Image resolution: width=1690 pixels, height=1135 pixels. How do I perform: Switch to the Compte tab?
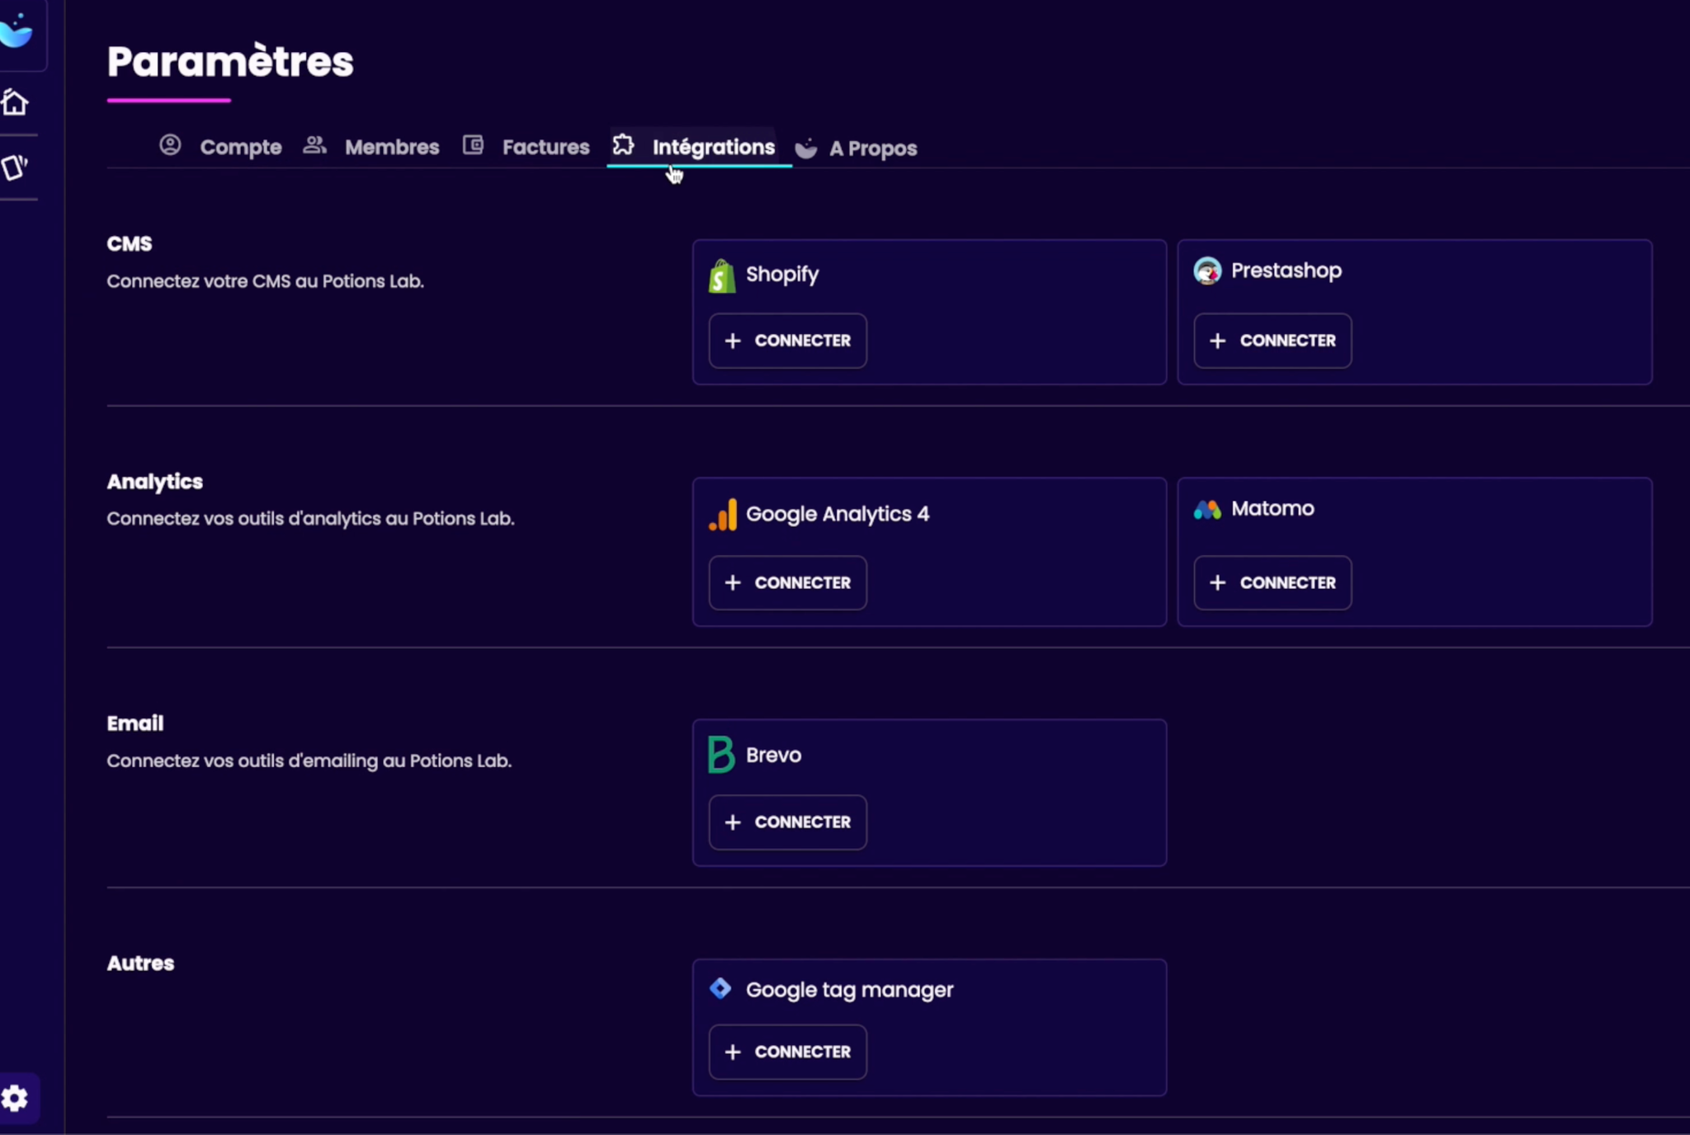(220, 147)
